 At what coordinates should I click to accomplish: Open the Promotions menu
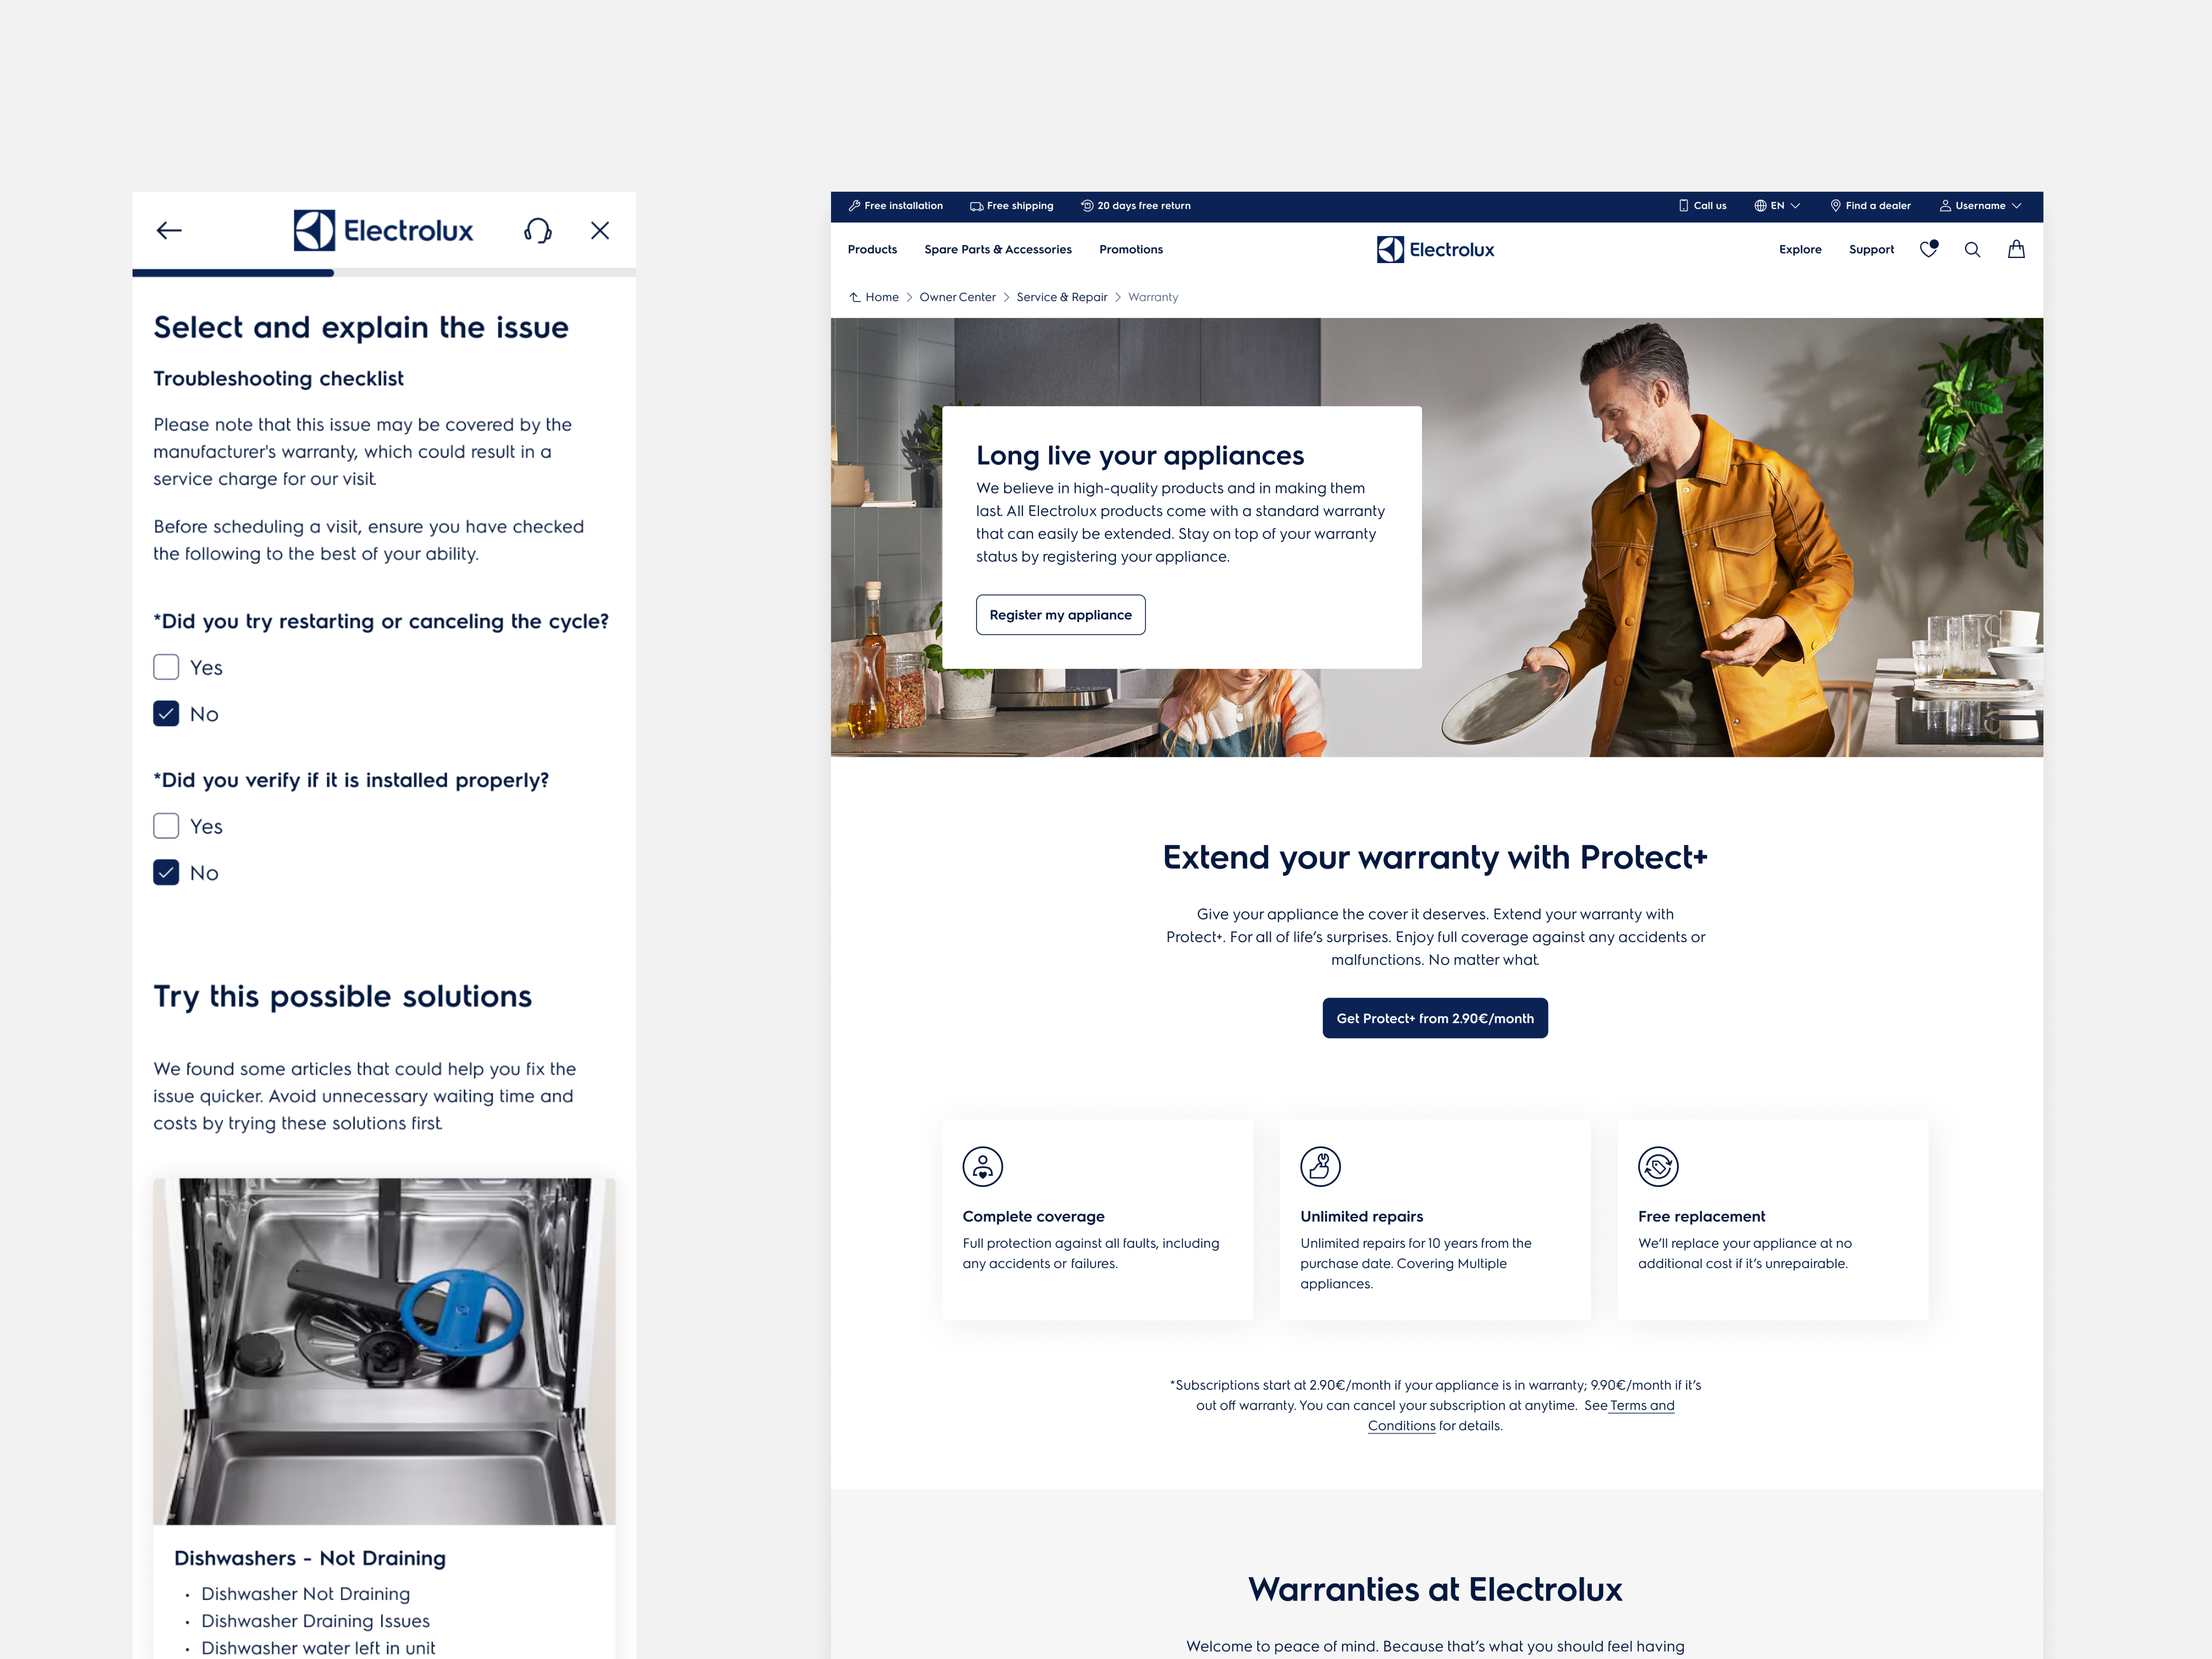coord(1131,250)
